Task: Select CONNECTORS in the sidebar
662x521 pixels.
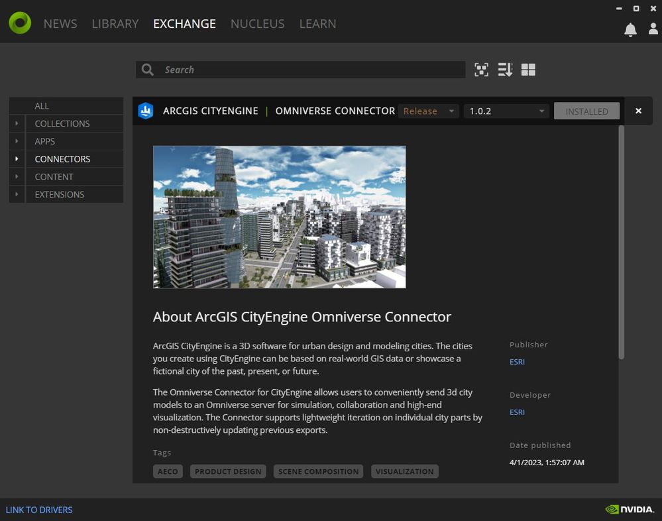Action: 75,158
